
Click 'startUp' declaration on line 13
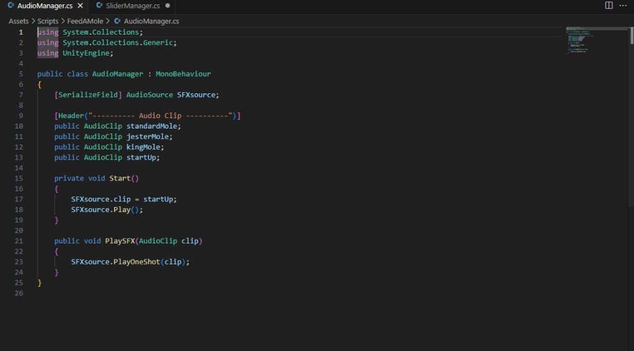click(141, 158)
